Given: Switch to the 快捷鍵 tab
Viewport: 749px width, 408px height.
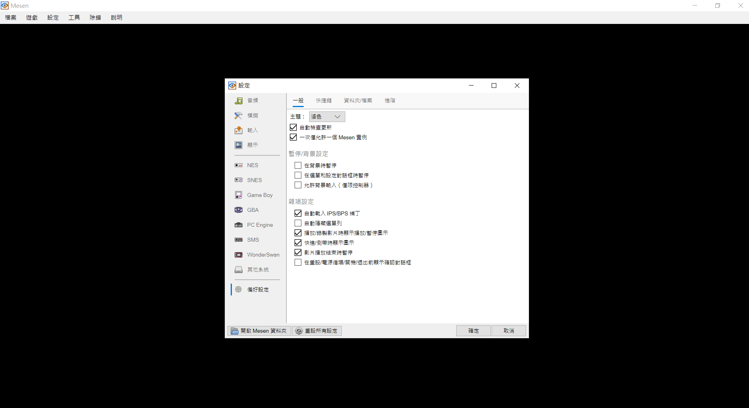Looking at the screenshot, I should 324,100.
